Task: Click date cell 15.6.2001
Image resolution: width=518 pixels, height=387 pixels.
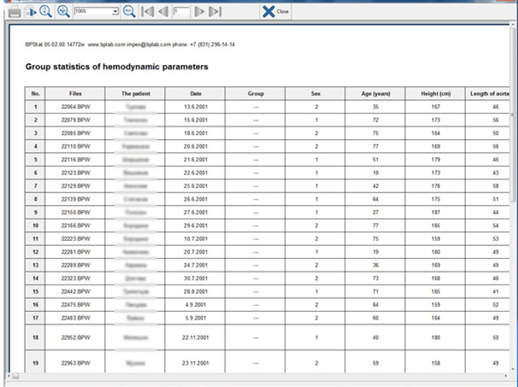Action: pos(196,120)
